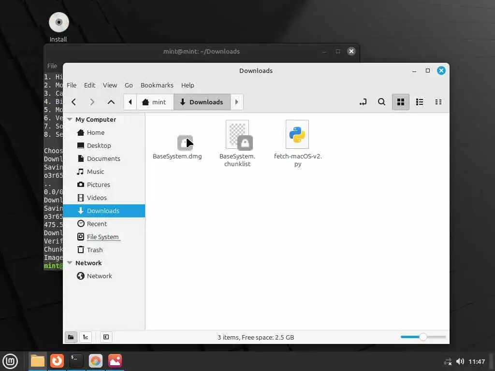Viewport: 495px width, 371px height.
Task: Open the Terminal from the taskbar
Action: [76, 361]
